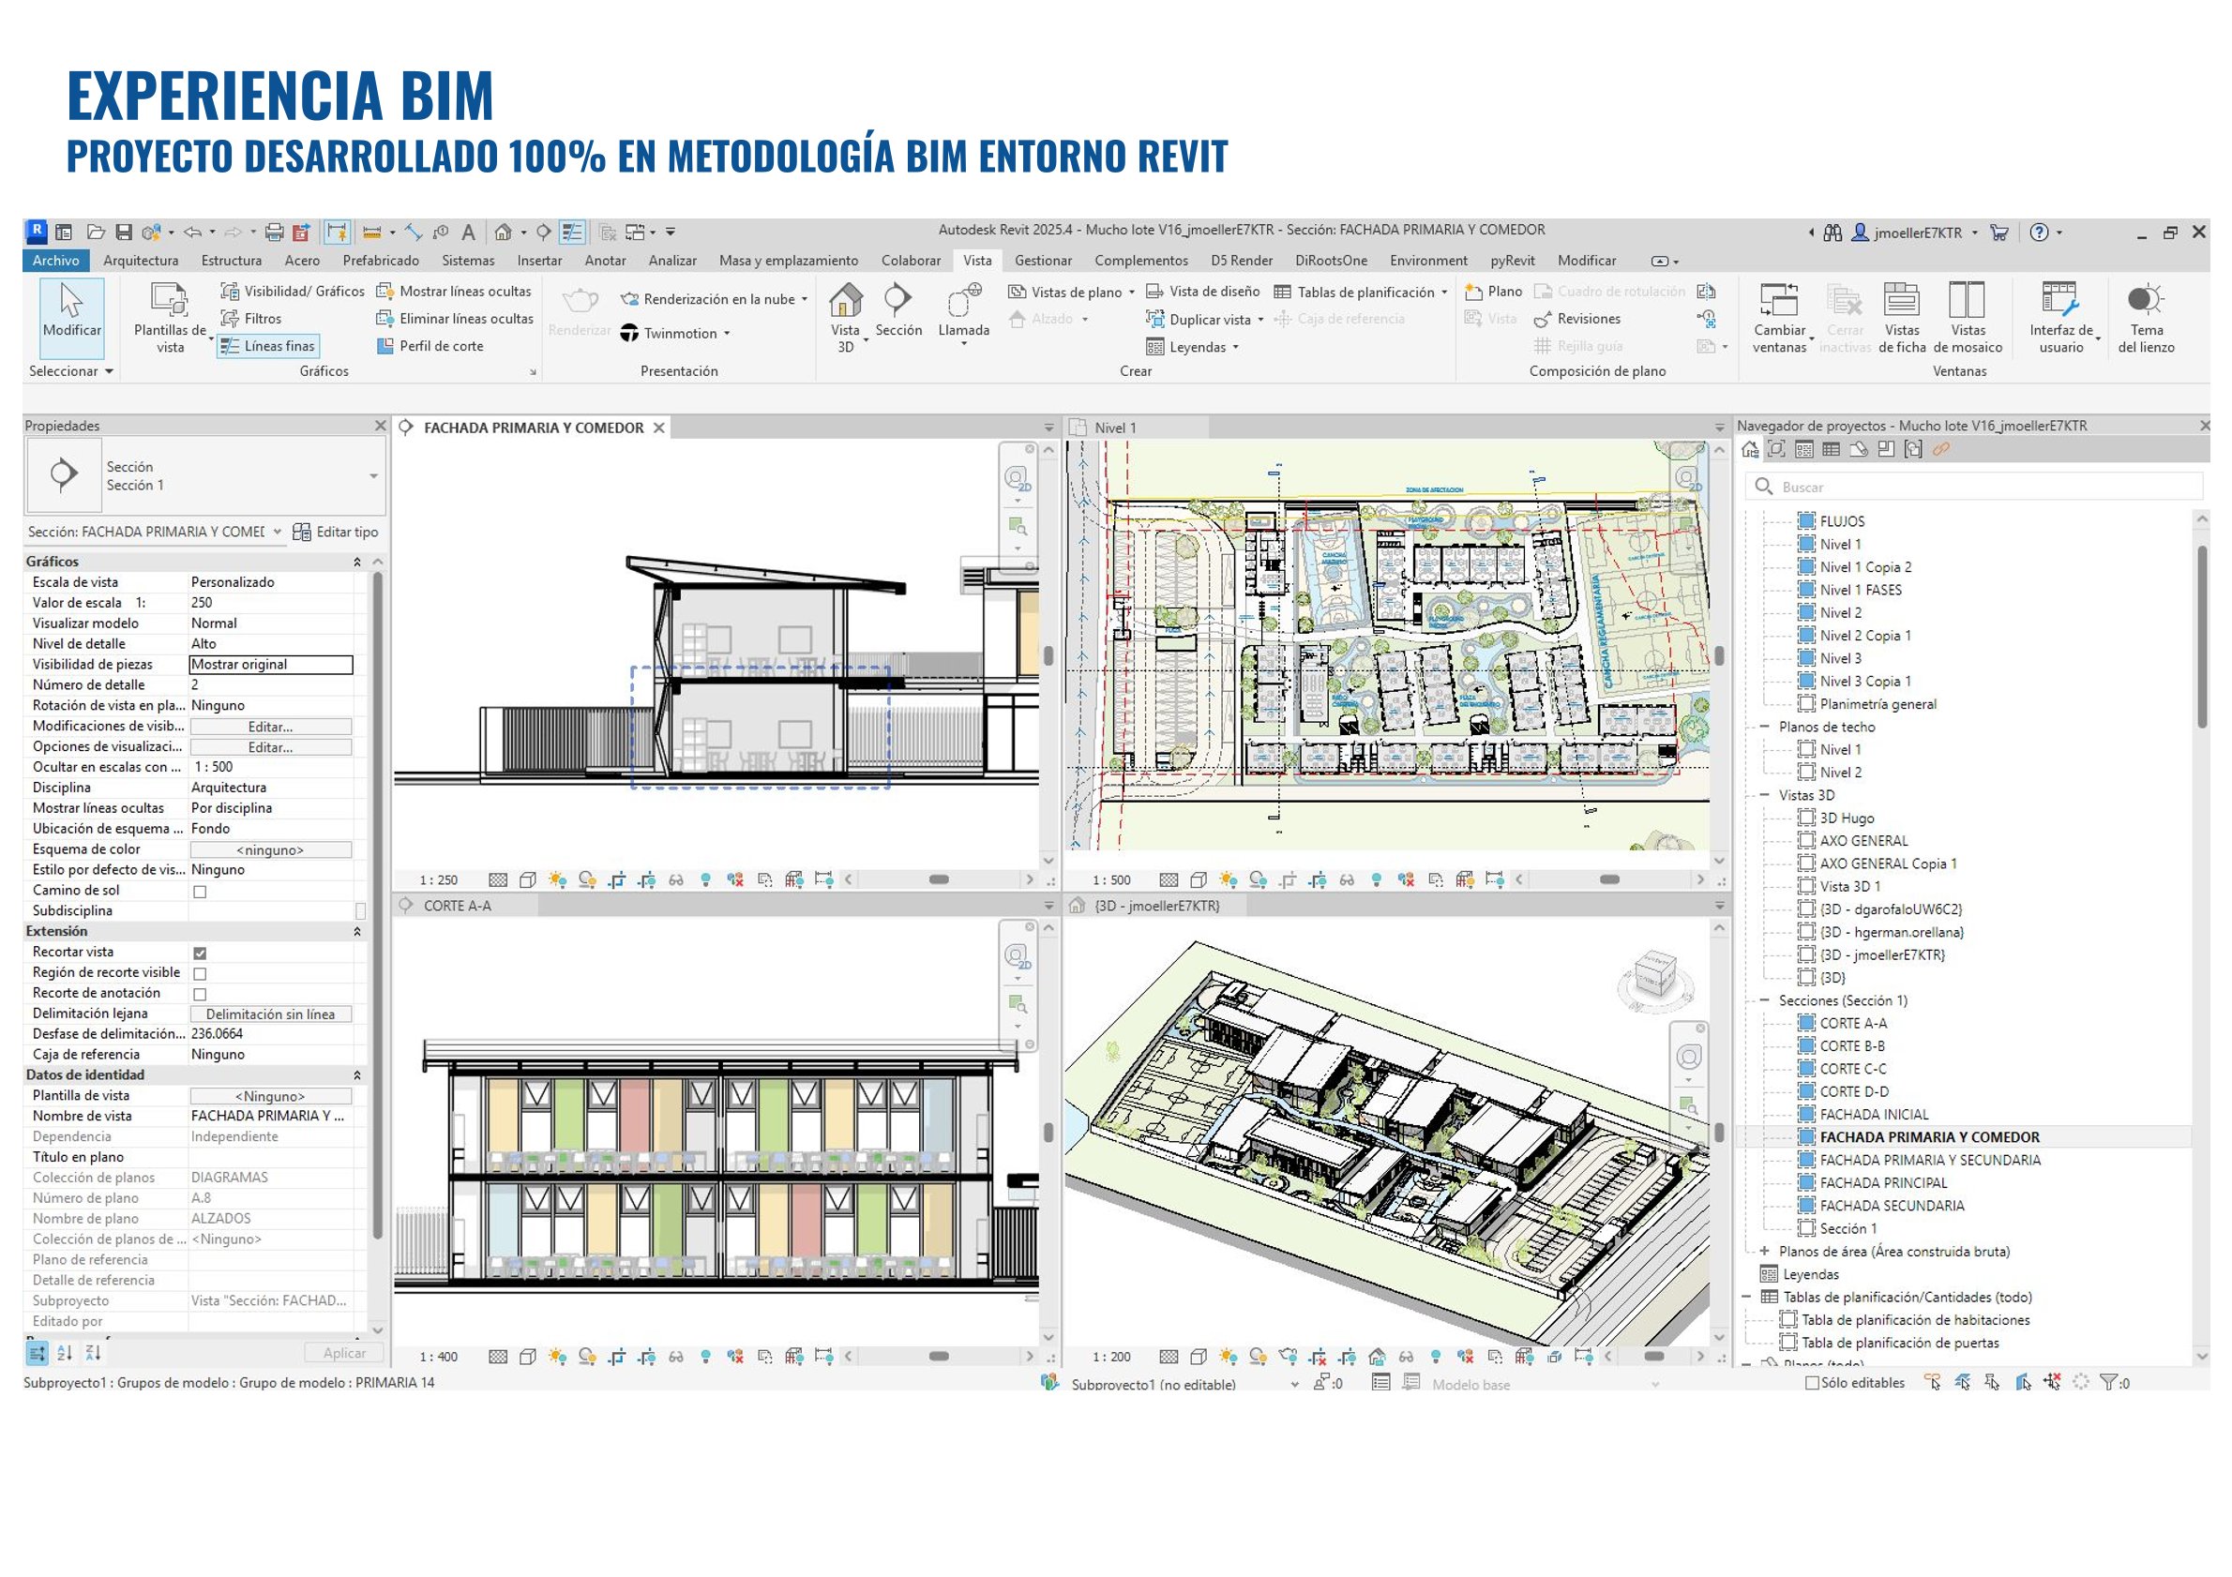
Task: Open Revisiones tool
Action: pos(1576,319)
